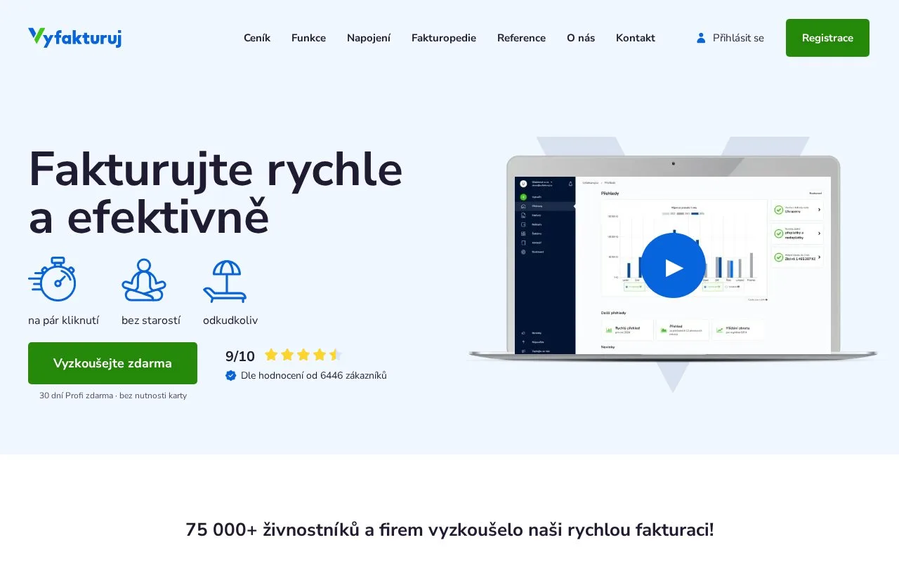Viewport: 899px width, 561px height.
Task: Click the 'Fakturujte rychle a efektivně' headline
Action: coord(216,193)
